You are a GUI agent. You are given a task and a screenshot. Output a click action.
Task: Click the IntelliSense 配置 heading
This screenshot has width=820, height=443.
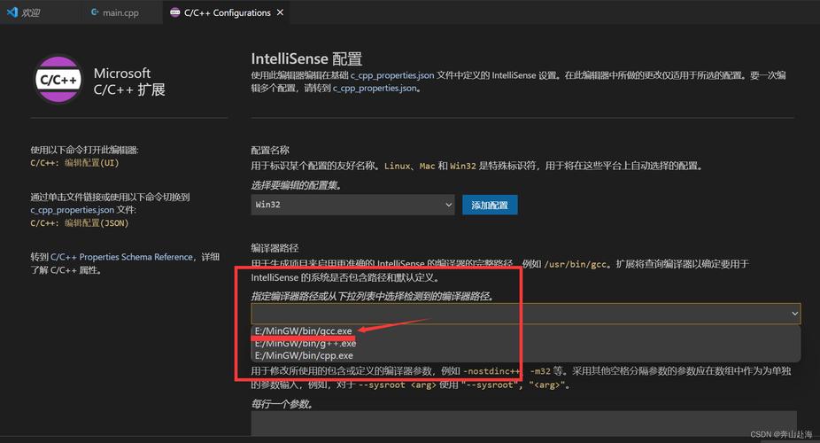(306, 58)
